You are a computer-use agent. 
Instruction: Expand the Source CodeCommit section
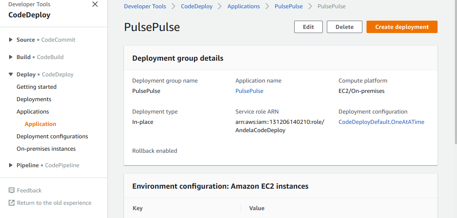pyautogui.click(x=11, y=40)
